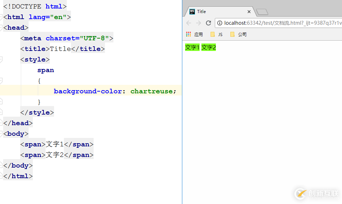Place the cursor on the background-color property
Image resolution: width=342 pixels, height=204 pixels.
pyautogui.click(x=88, y=91)
